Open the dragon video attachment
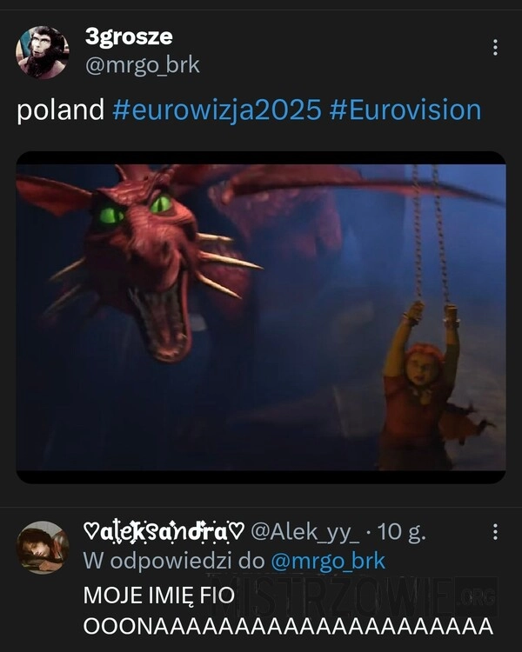The height and width of the screenshot is (652, 522). tap(261, 317)
